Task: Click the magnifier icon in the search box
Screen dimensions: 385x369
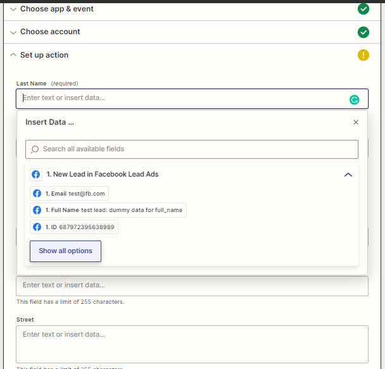Action: (x=35, y=149)
